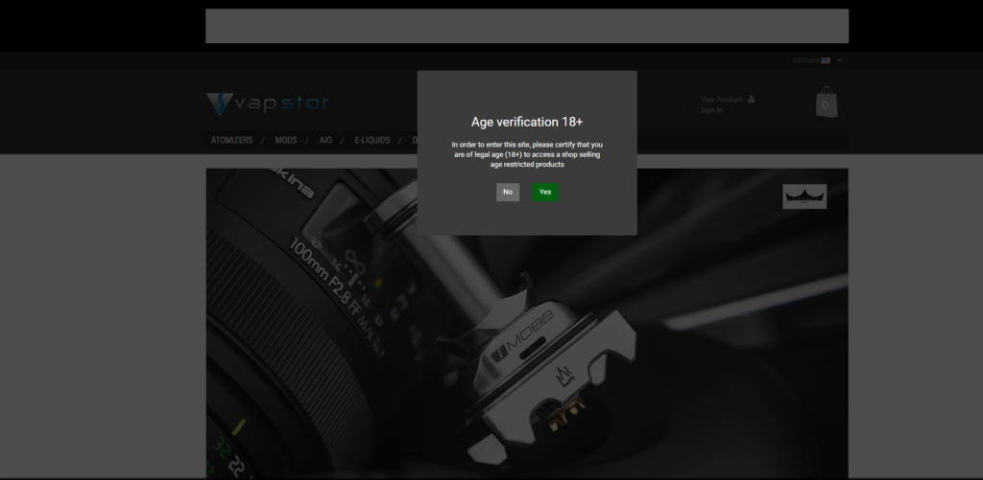Viewport: 983px width, 480px height.
Task: Decline age verification with the No button
Action: 508,193
